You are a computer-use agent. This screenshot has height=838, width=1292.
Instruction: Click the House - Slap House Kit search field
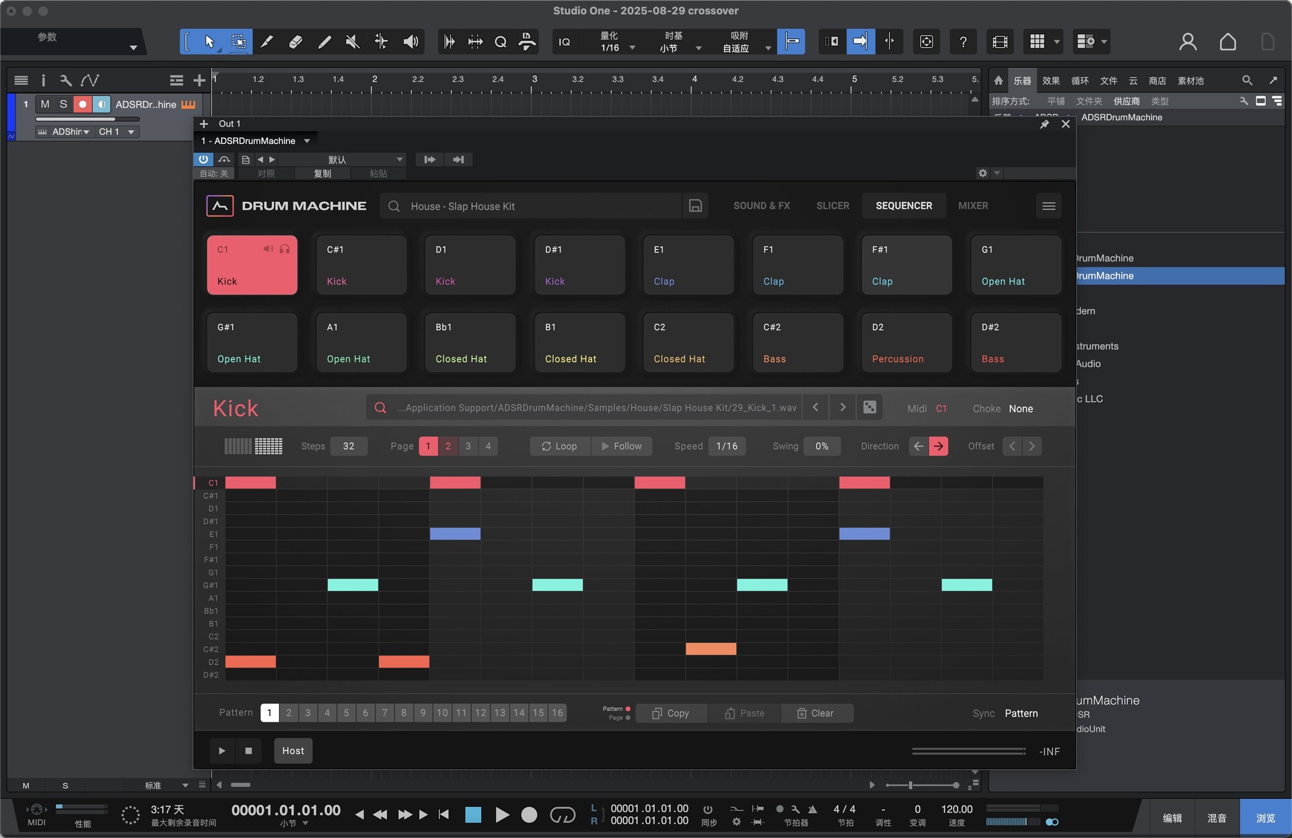pyautogui.click(x=531, y=206)
